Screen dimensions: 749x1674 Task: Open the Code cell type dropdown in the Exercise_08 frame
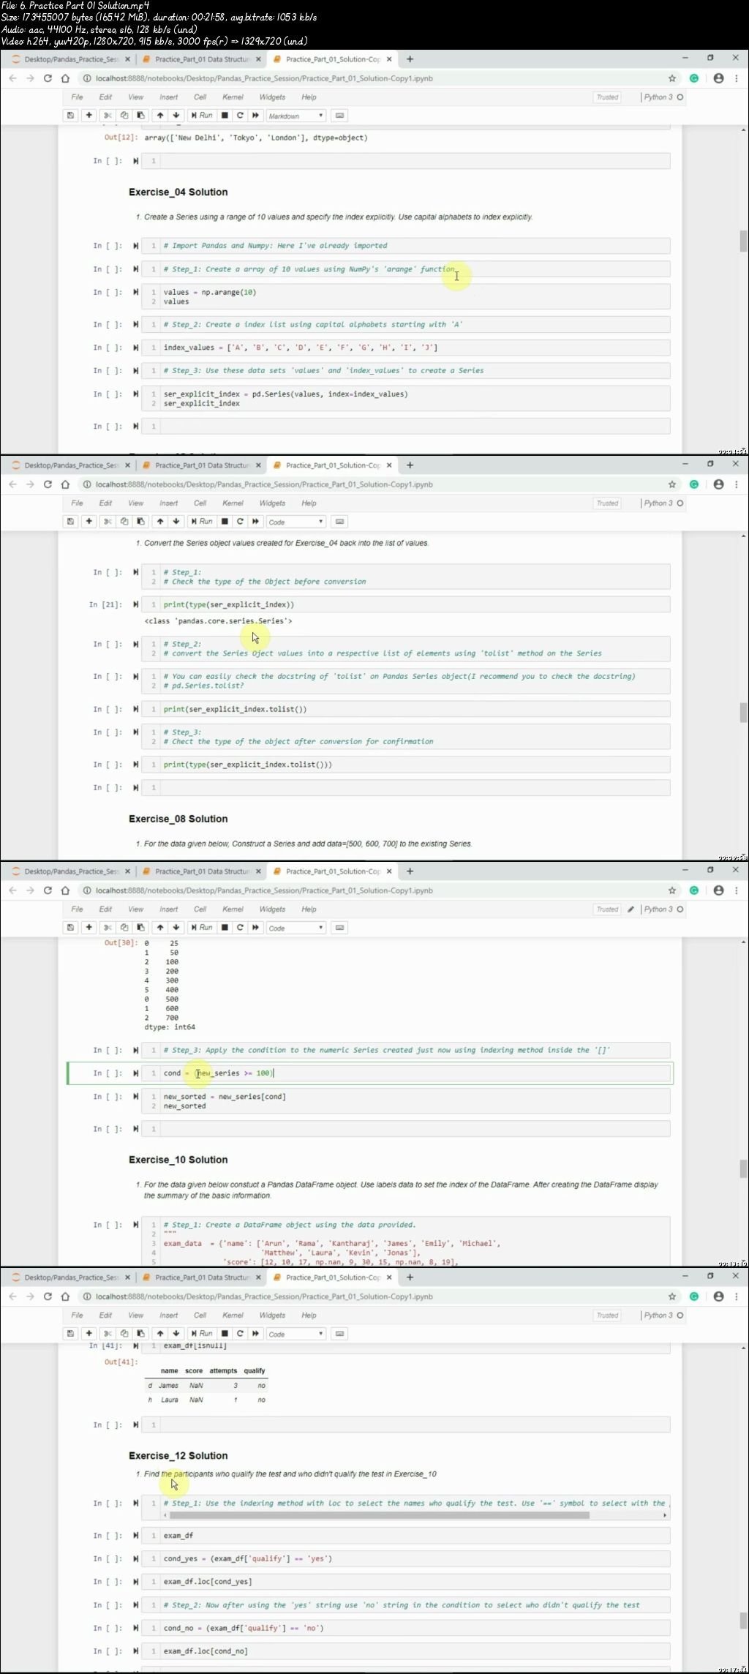[296, 522]
